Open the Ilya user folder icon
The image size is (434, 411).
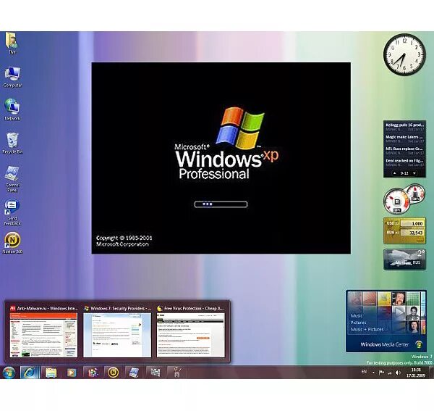click(x=12, y=43)
